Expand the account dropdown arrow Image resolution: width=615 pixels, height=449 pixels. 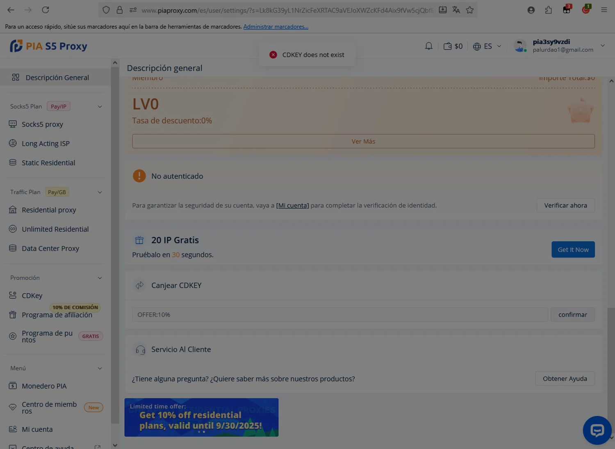tap(602, 46)
